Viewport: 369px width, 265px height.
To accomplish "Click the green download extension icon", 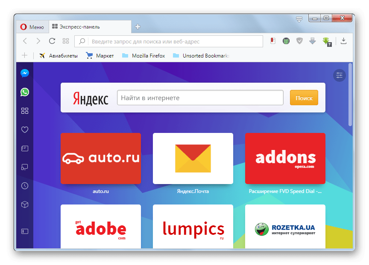I will coord(327,42).
